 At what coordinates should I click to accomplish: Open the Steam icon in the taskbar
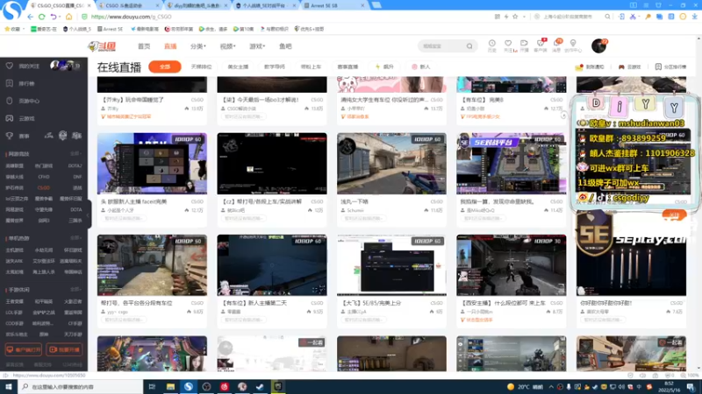pyautogui.click(x=260, y=386)
